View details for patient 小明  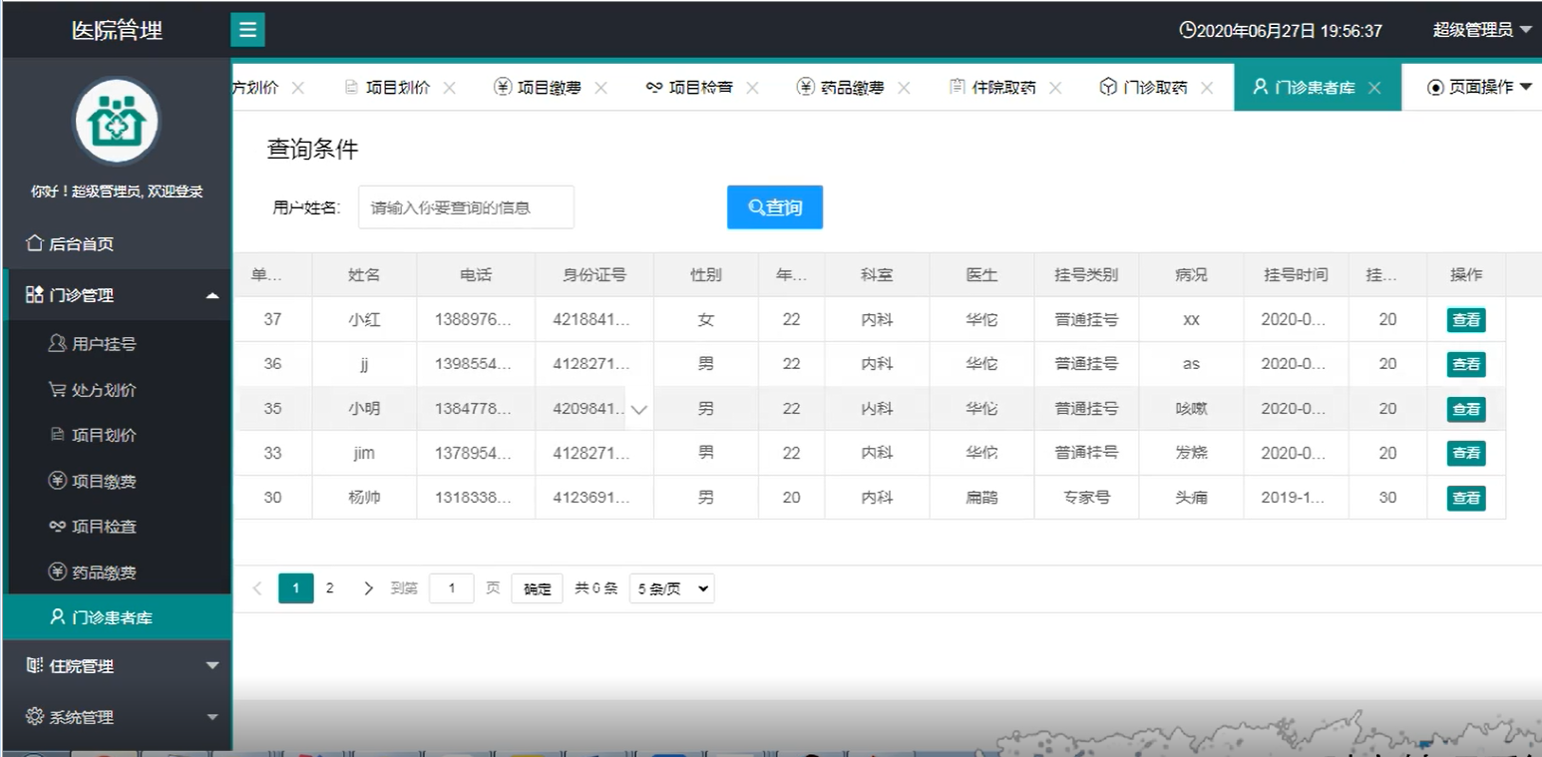[x=1466, y=409]
